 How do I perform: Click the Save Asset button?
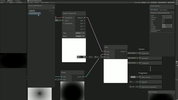tap(30, 2)
